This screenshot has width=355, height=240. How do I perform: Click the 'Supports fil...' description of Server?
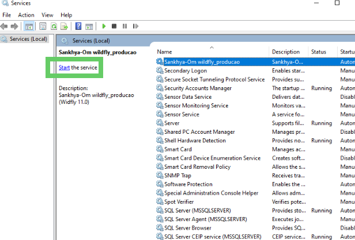click(x=288, y=123)
